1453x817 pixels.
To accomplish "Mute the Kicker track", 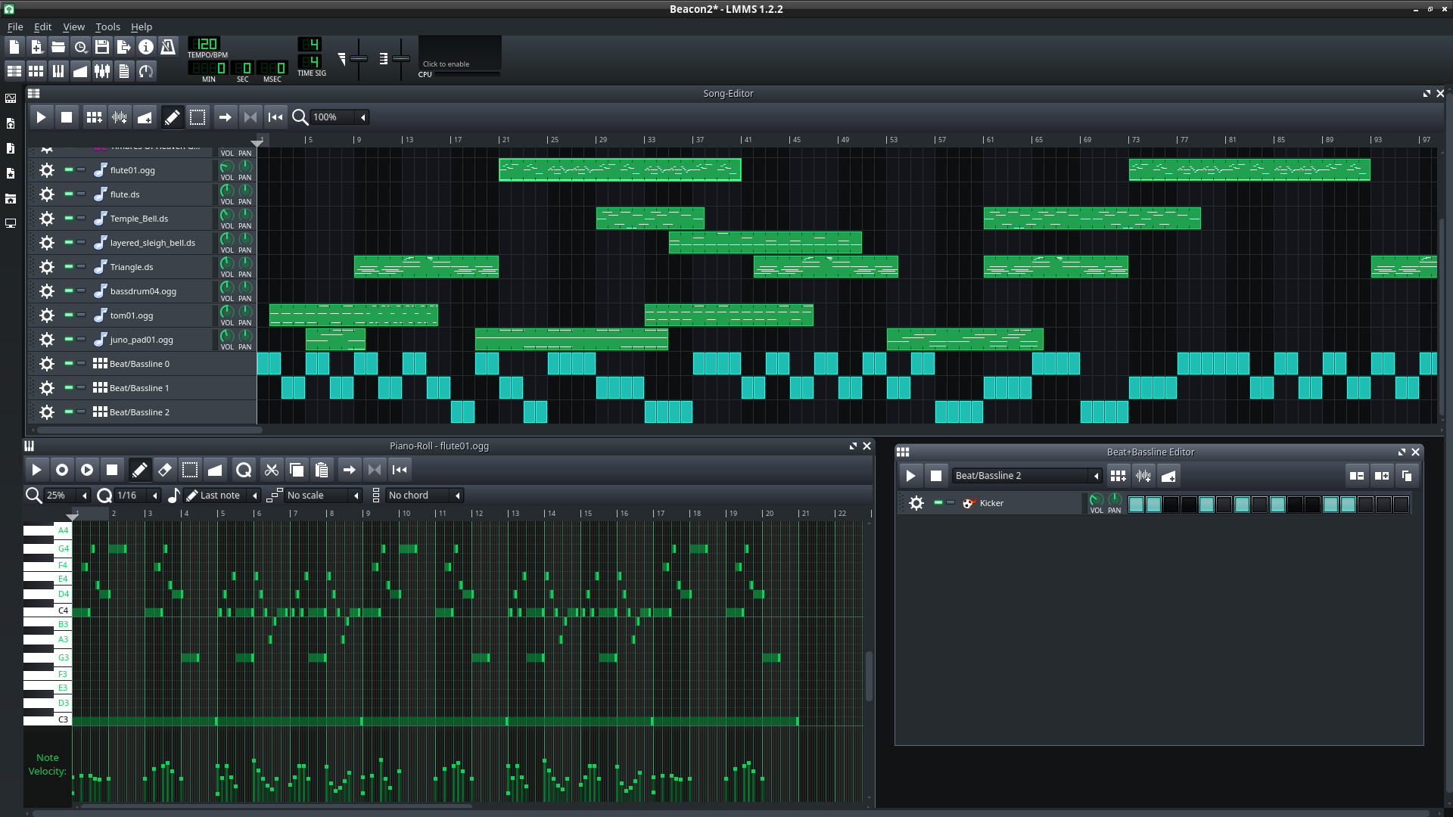I will tap(938, 502).
